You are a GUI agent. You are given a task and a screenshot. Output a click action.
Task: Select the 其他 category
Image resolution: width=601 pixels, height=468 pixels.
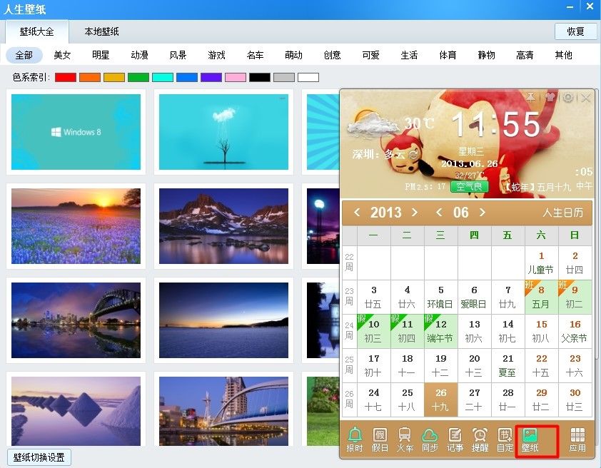(563, 55)
